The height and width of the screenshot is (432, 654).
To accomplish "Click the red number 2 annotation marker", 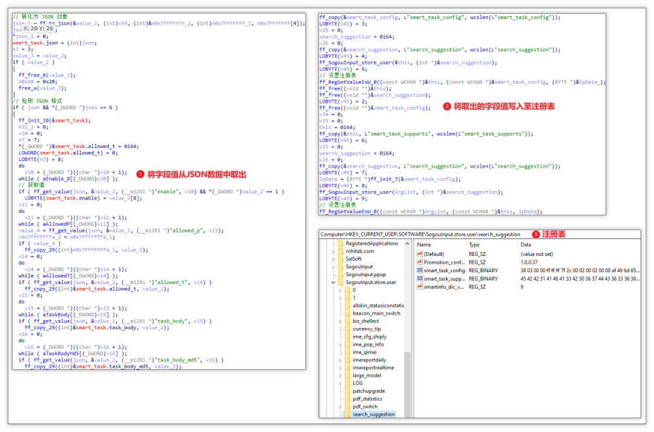I will [447, 106].
